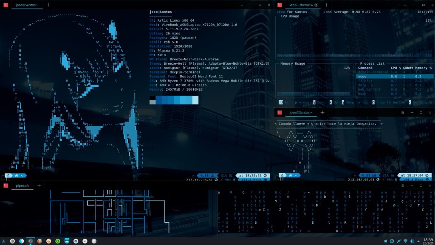The height and width of the screenshot is (245, 435).
Task: Open the Arch application launcher menu
Action: [3, 241]
